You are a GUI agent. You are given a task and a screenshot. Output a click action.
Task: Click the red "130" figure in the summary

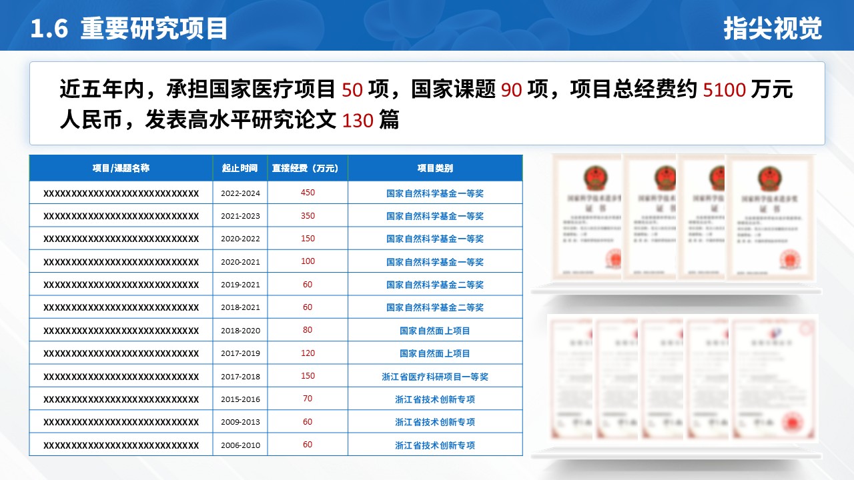pyautogui.click(x=358, y=121)
